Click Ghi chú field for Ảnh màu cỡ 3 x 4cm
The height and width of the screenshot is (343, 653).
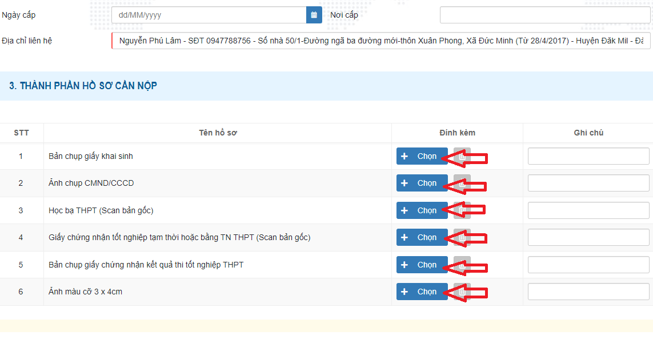588,292
